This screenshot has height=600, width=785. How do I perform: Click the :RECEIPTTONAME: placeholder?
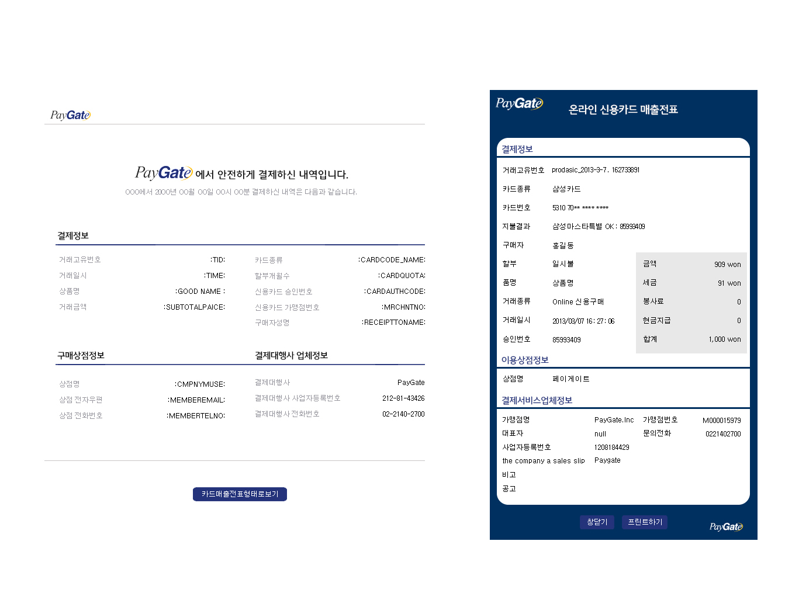pos(393,322)
